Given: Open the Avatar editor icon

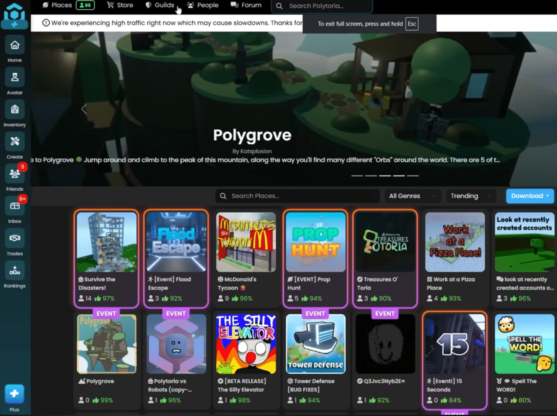Looking at the screenshot, I should tap(15, 77).
